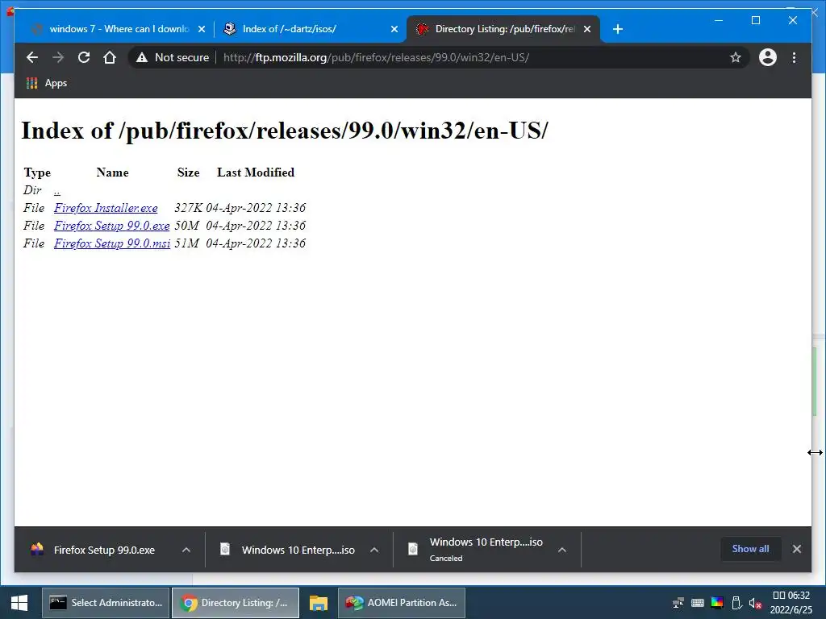Open File Explorer from the taskbar
The image size is (826, 619).
tap(318, 603)
